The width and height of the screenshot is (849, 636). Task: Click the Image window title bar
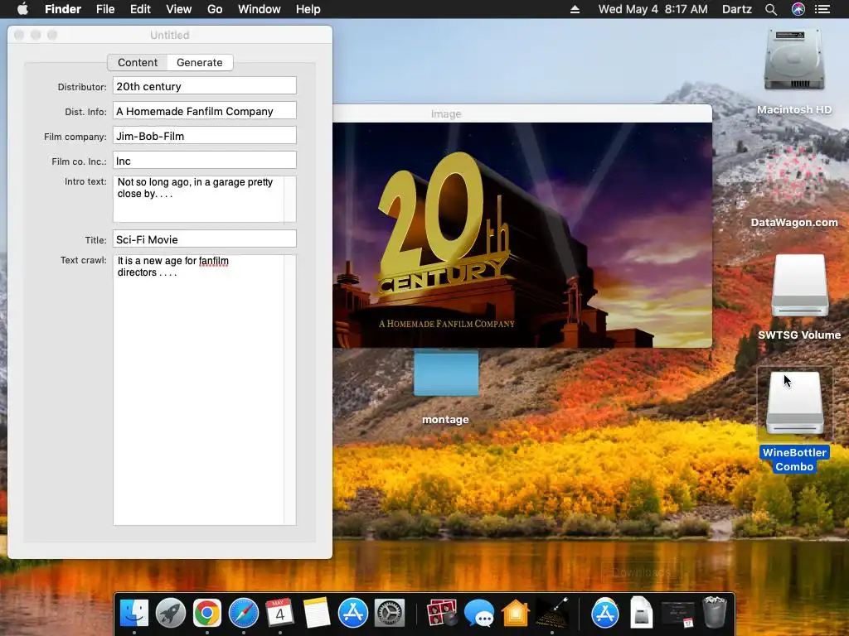click(522, 113)
